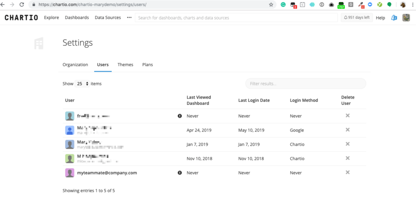Delete the first never-logged-in user

[347, 116]
